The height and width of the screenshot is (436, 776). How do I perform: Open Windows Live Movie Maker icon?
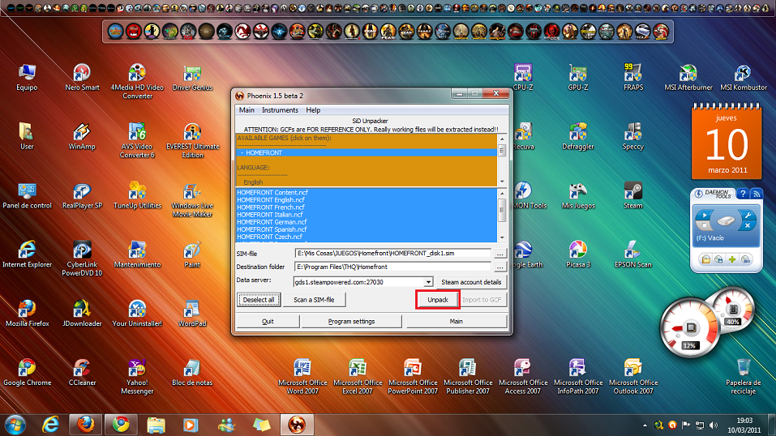click(x=192, y=199)
